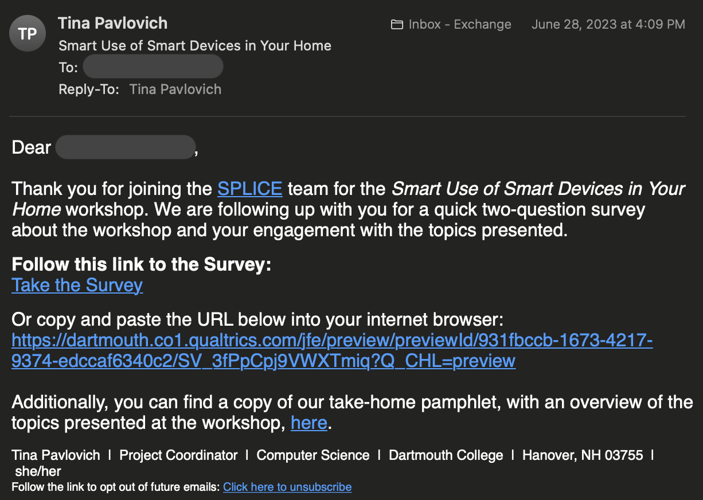Click the Reply-To contact Tina Pavlovich
The width and height of the screenshot is (703, 500).
[x=175, y=89]
